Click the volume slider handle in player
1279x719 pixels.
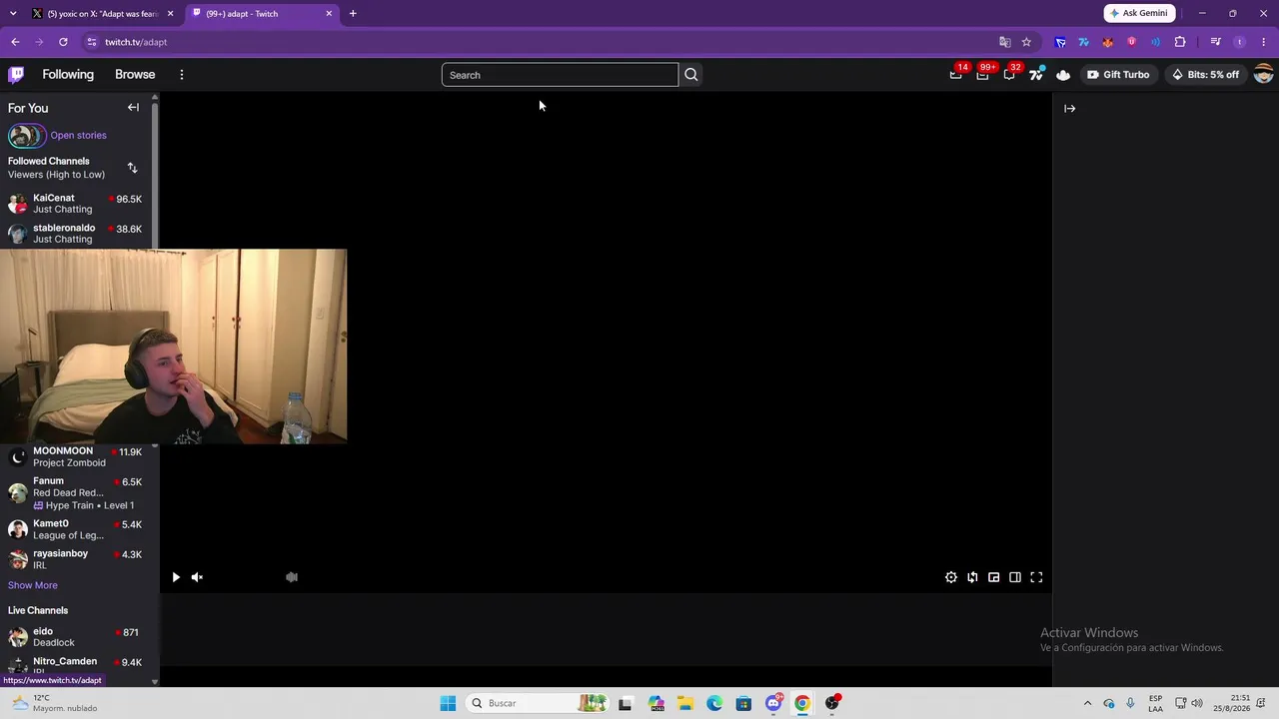[292, 577]
